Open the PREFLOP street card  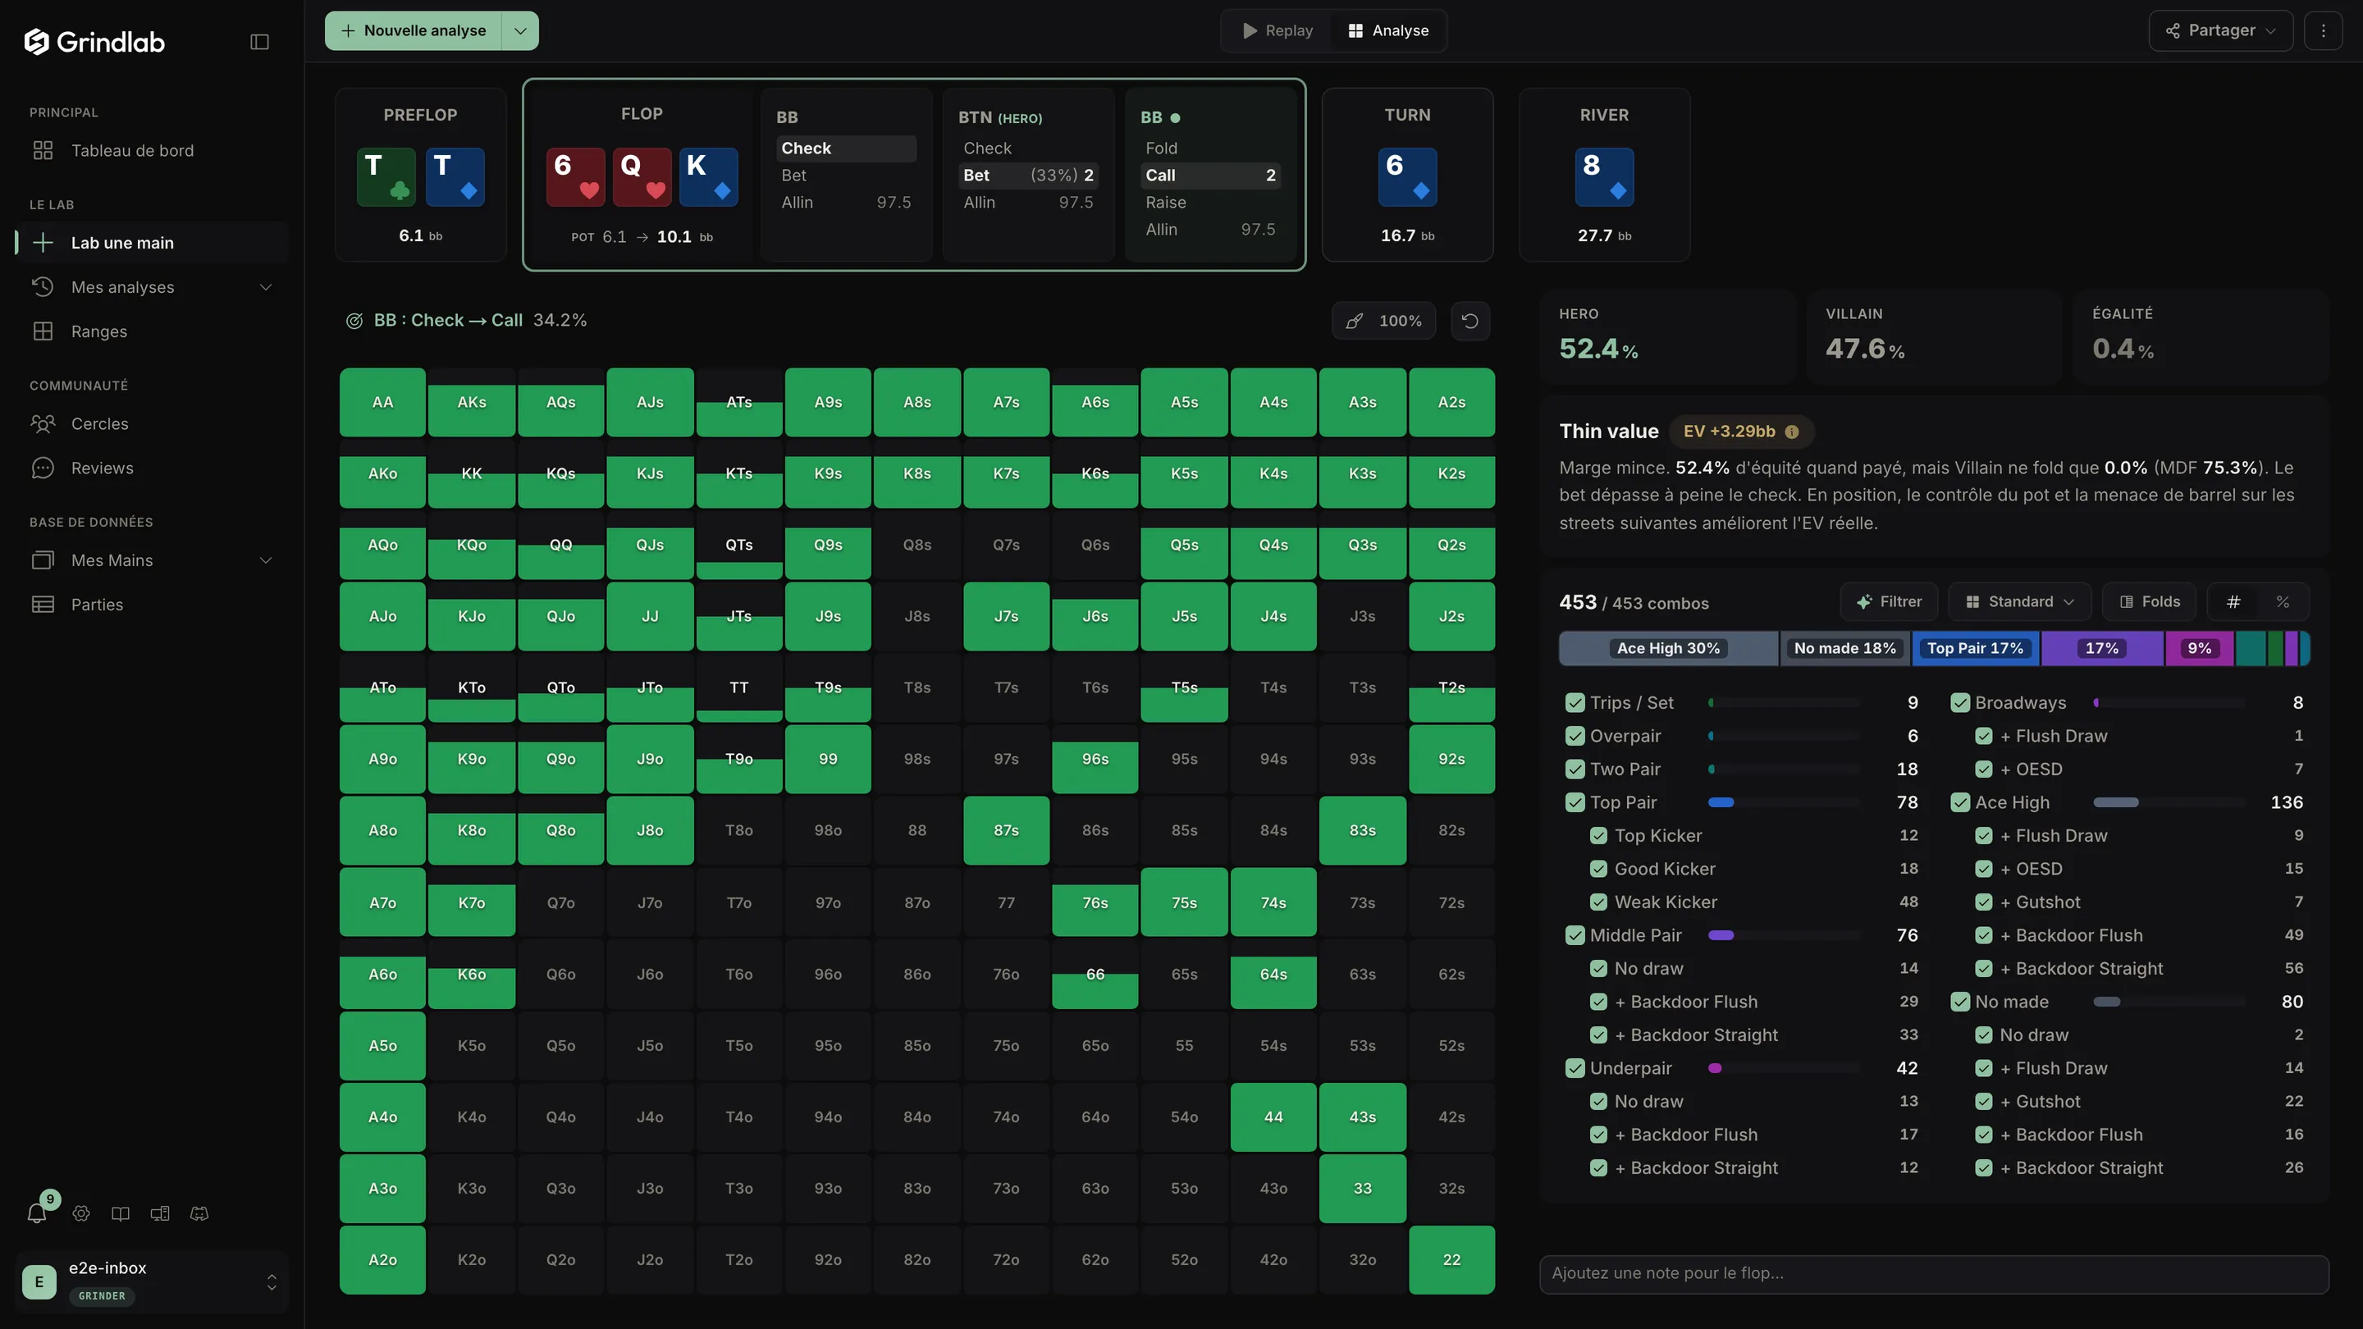pos(420,176)
